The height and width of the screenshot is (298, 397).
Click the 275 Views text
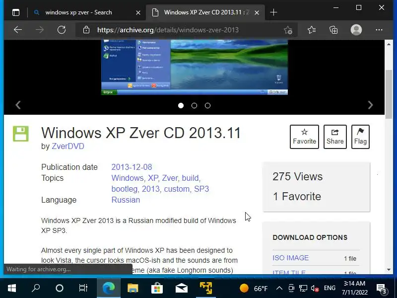pos(297,177)
